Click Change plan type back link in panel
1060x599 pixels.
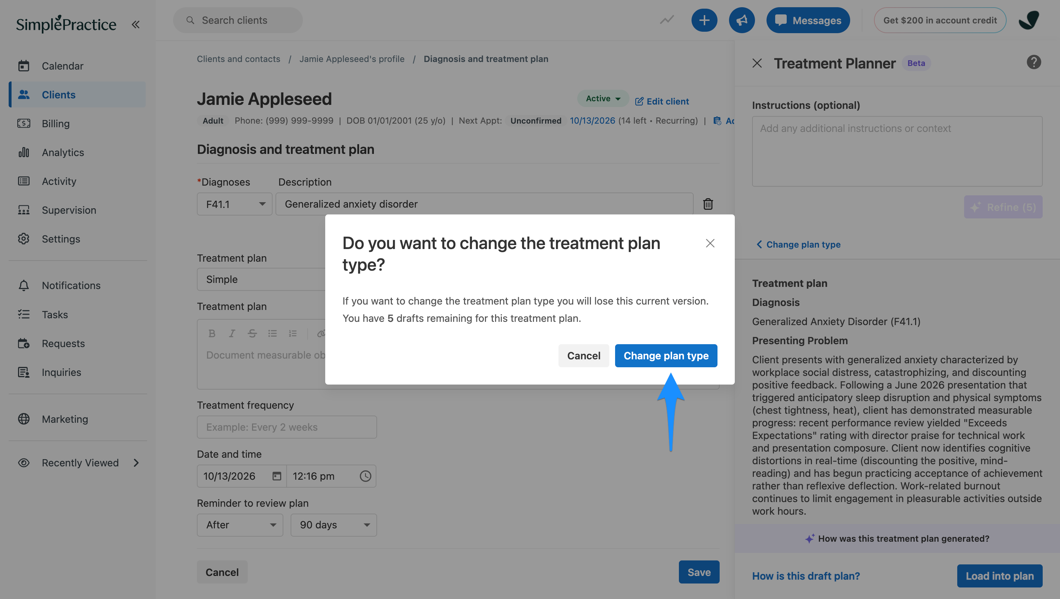tap(798, 244)
